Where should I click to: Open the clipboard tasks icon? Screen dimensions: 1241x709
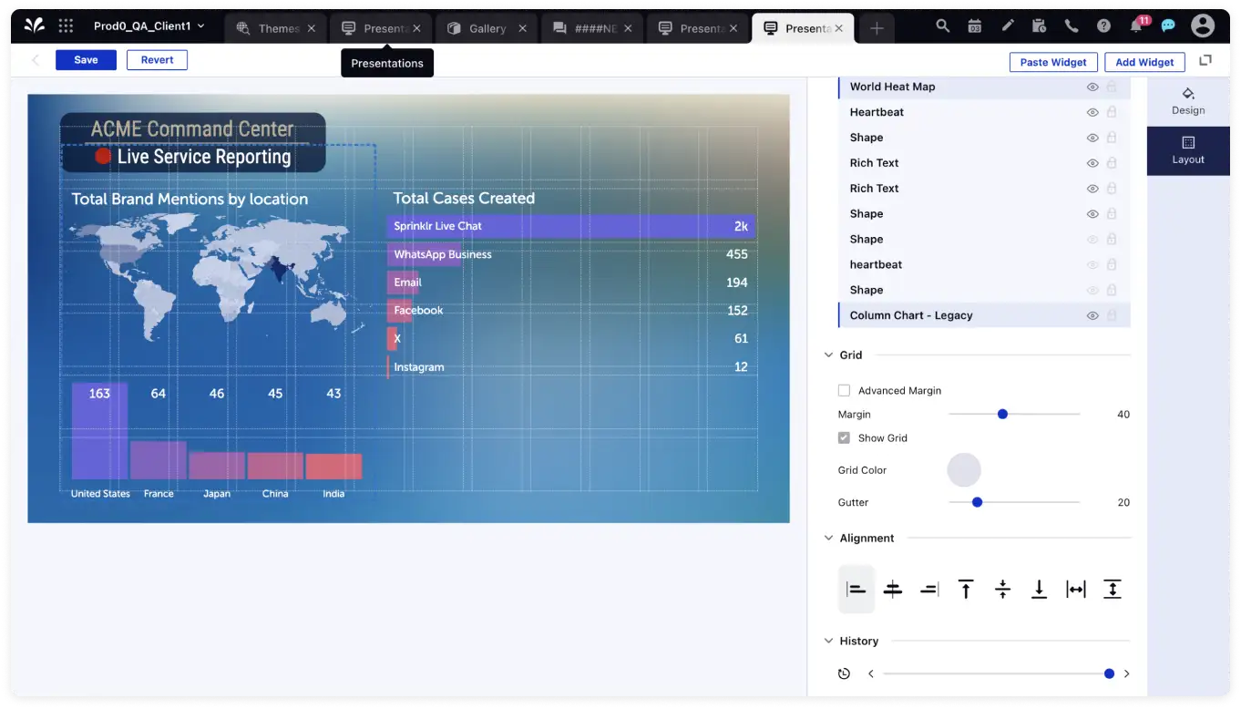click(x=1039, y=26)
